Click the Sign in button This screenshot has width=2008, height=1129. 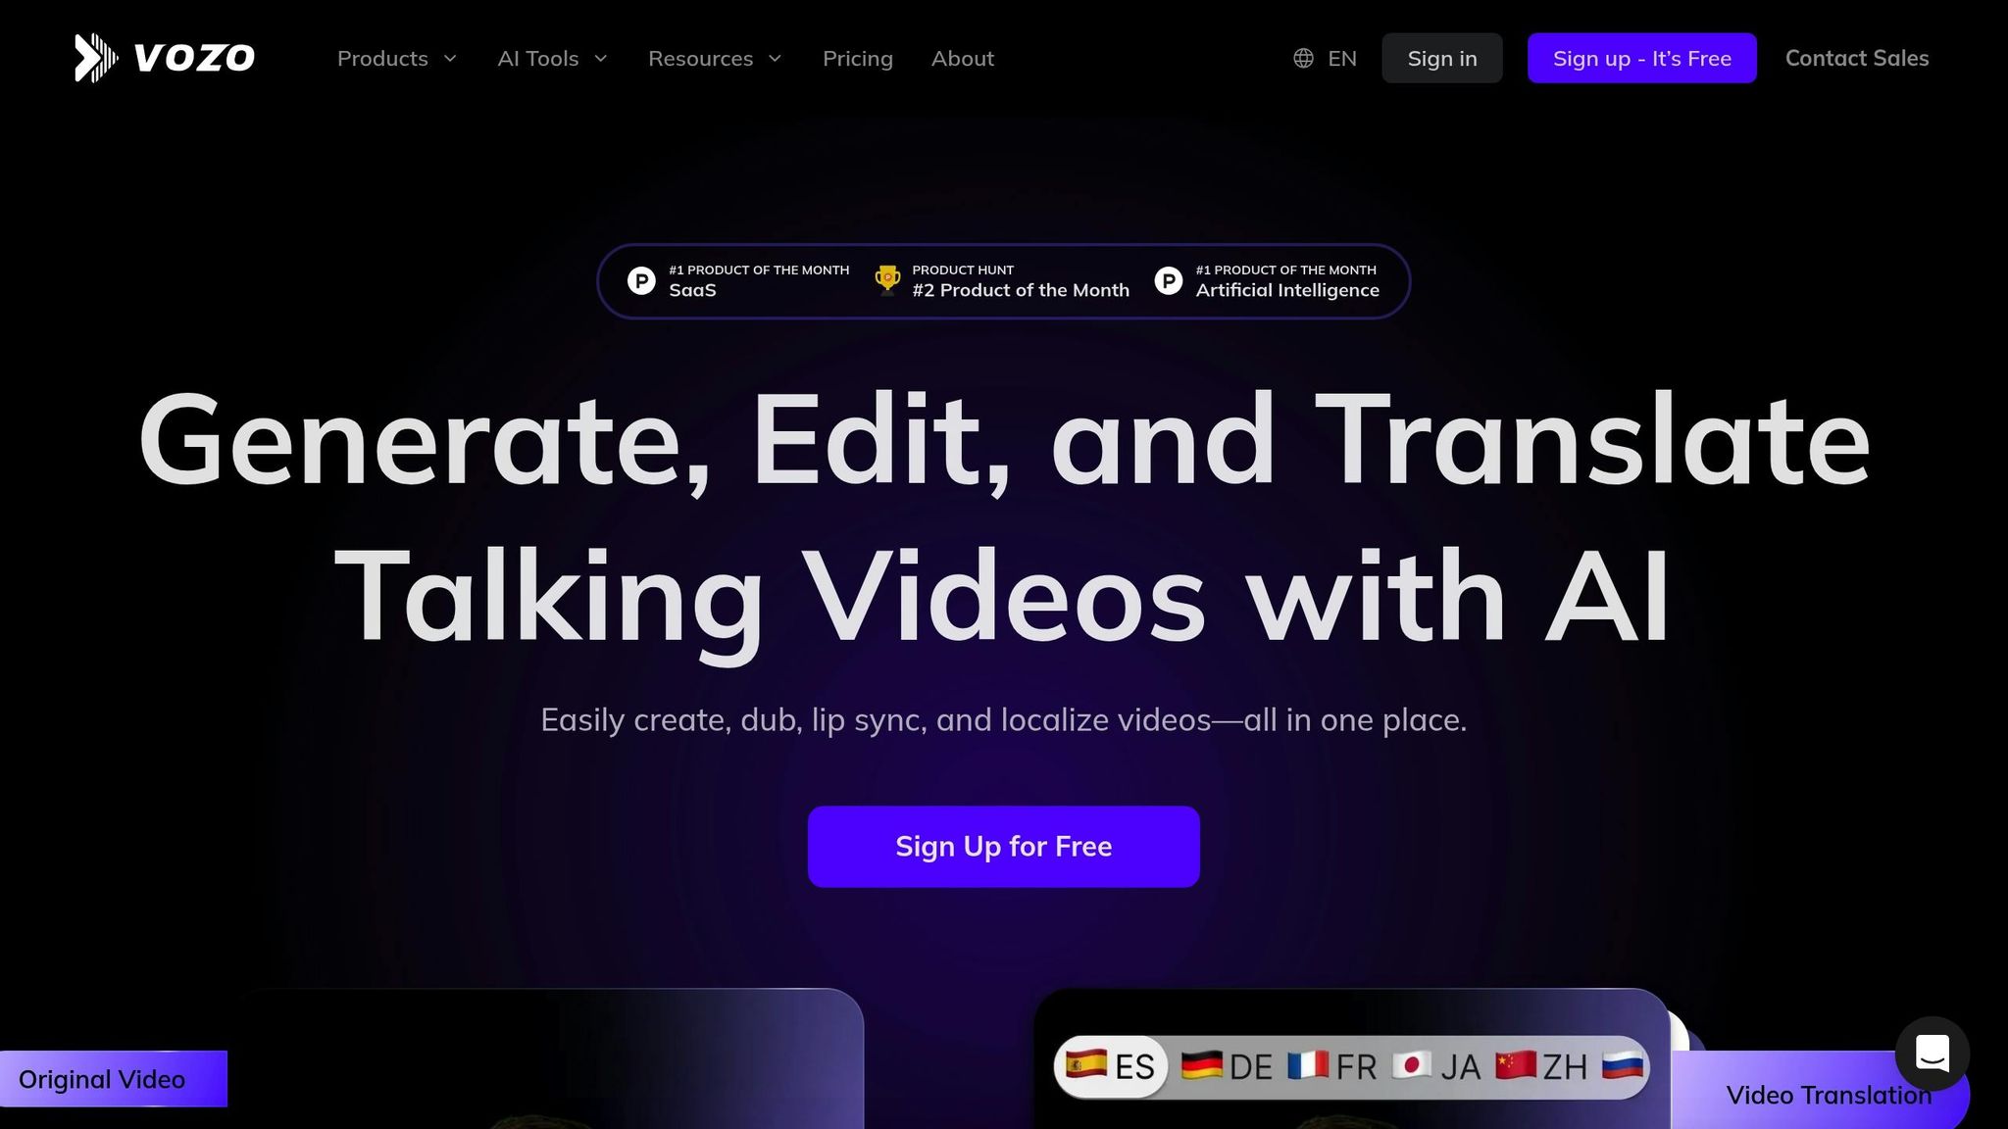click(x=1441, y=58)
